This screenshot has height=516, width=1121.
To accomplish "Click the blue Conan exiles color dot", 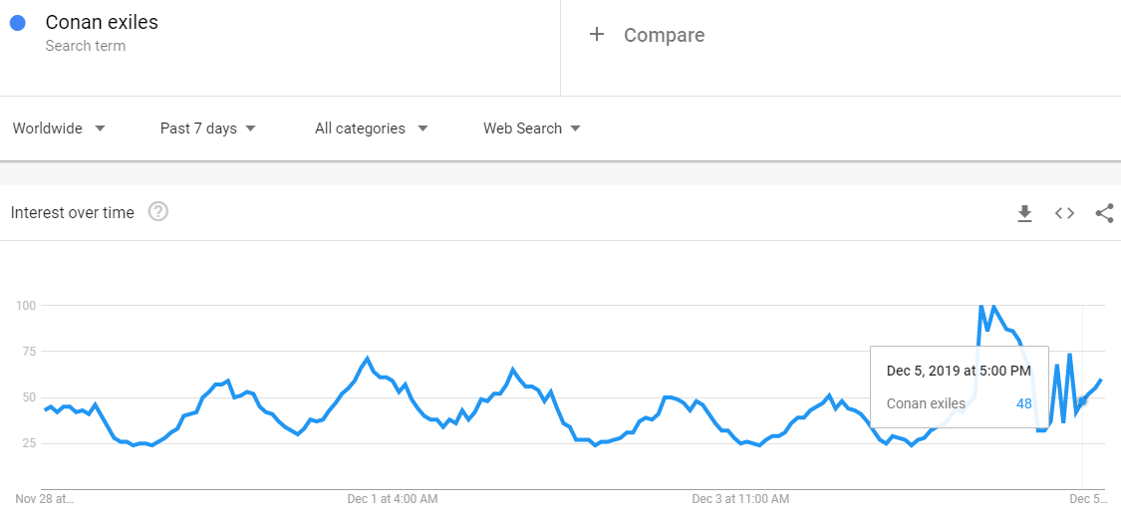I will [x=17, y=23].
